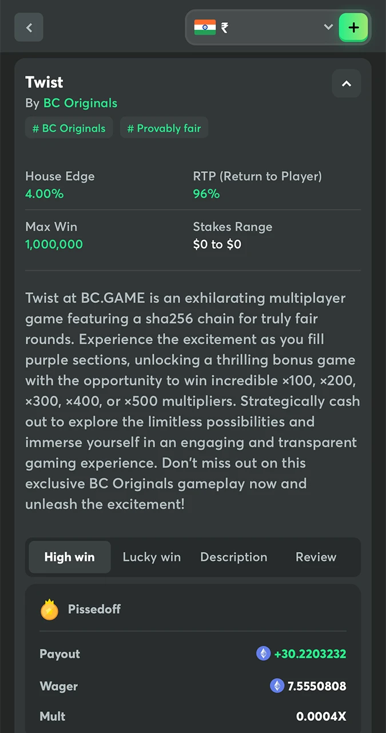Image resolution: width=386 pixels, height=733 pixels.
Task: Toggle the High win view selection
Action: [69, 557]
